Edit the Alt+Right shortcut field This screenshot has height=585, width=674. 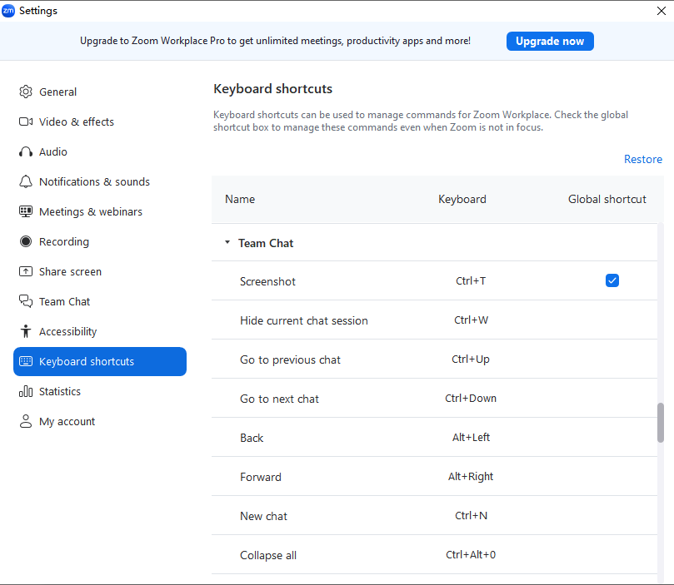click(471, 477)
